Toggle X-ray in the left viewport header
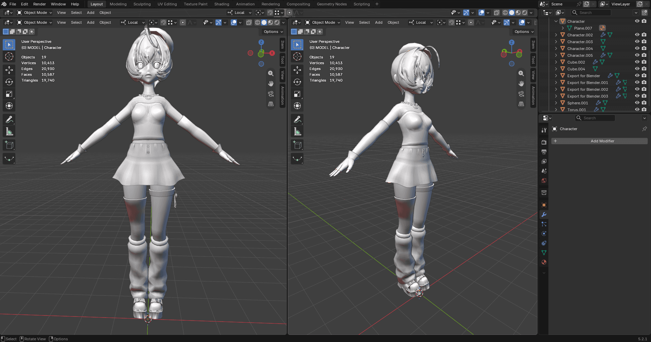This screenshot has height=342, width=651. [x=249, y=22]
